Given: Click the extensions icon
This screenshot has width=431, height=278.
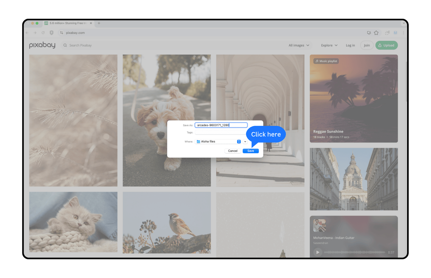Looking at the screenshot, I should (387, 33).
